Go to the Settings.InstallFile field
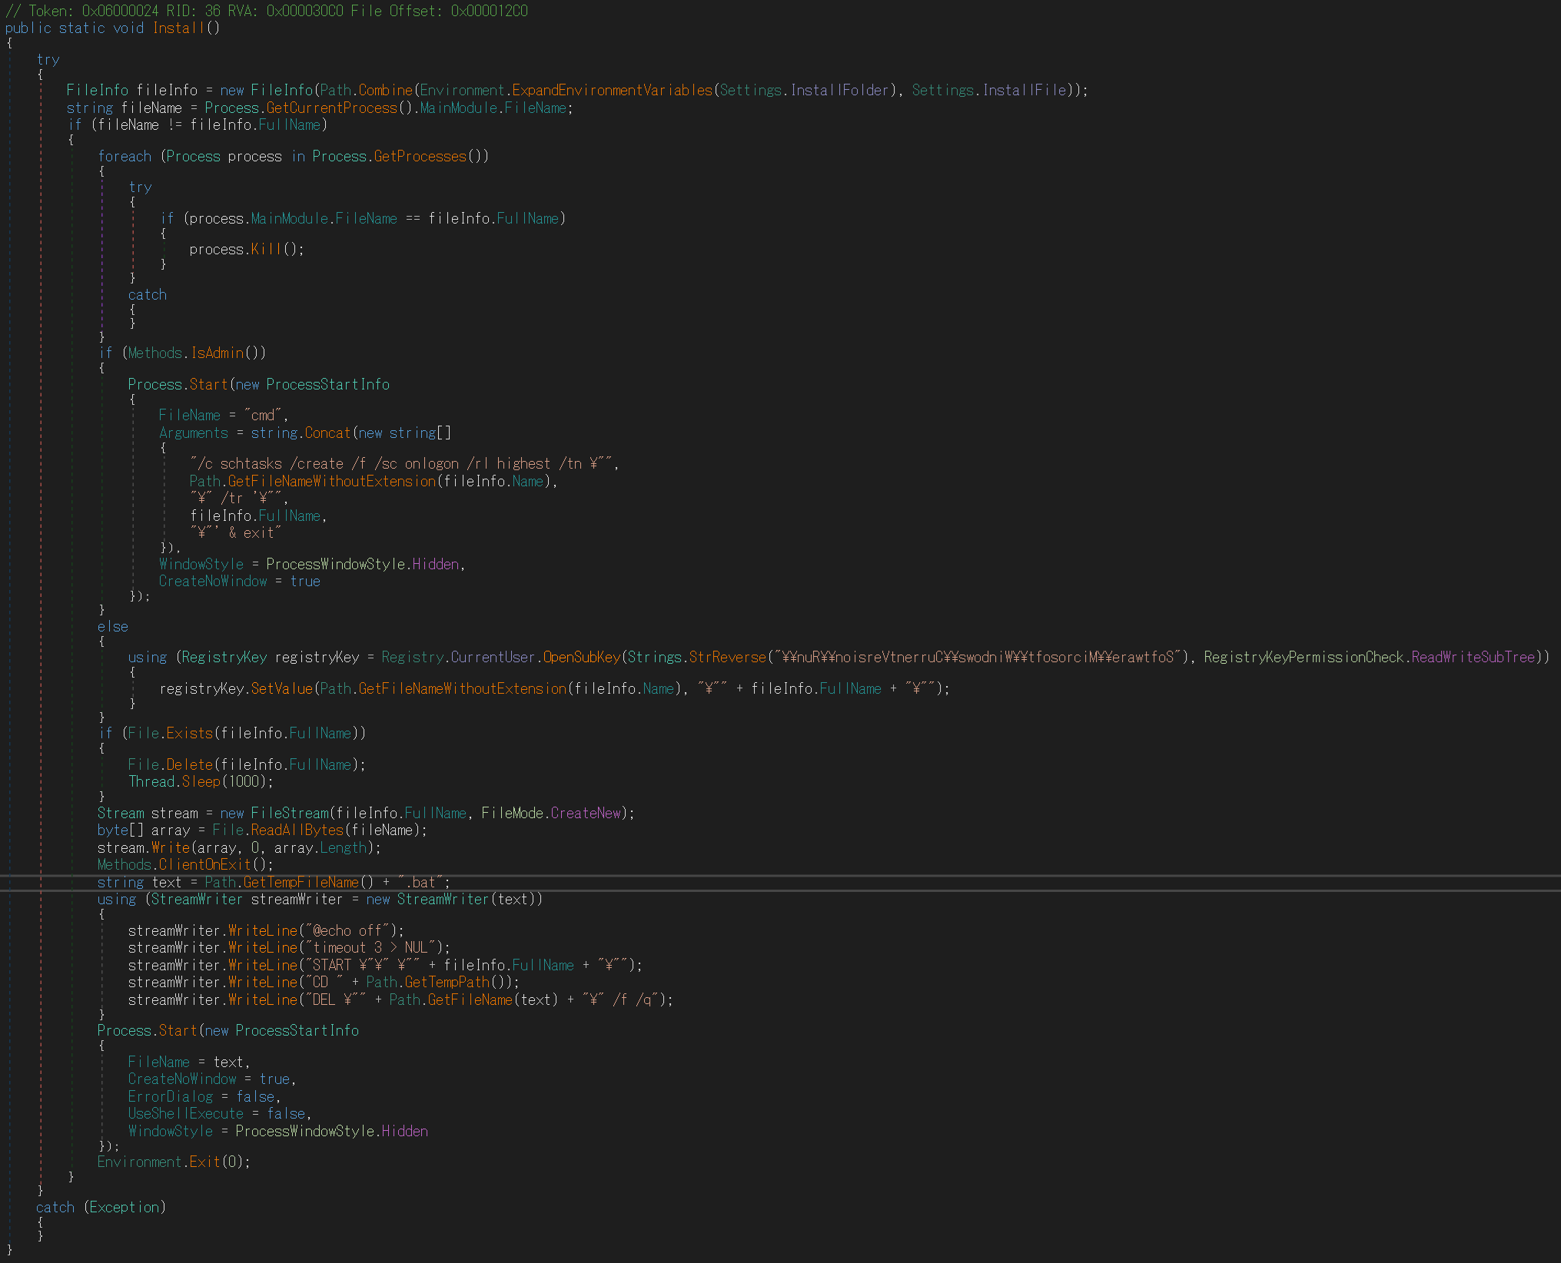 [1024, 91]
